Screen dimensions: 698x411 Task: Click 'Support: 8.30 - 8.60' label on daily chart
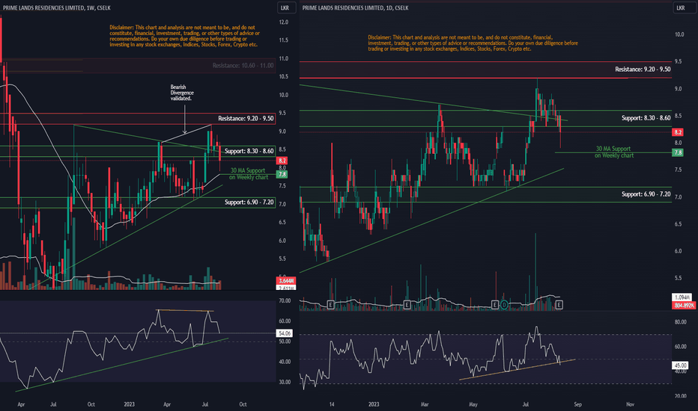[646, 118]
